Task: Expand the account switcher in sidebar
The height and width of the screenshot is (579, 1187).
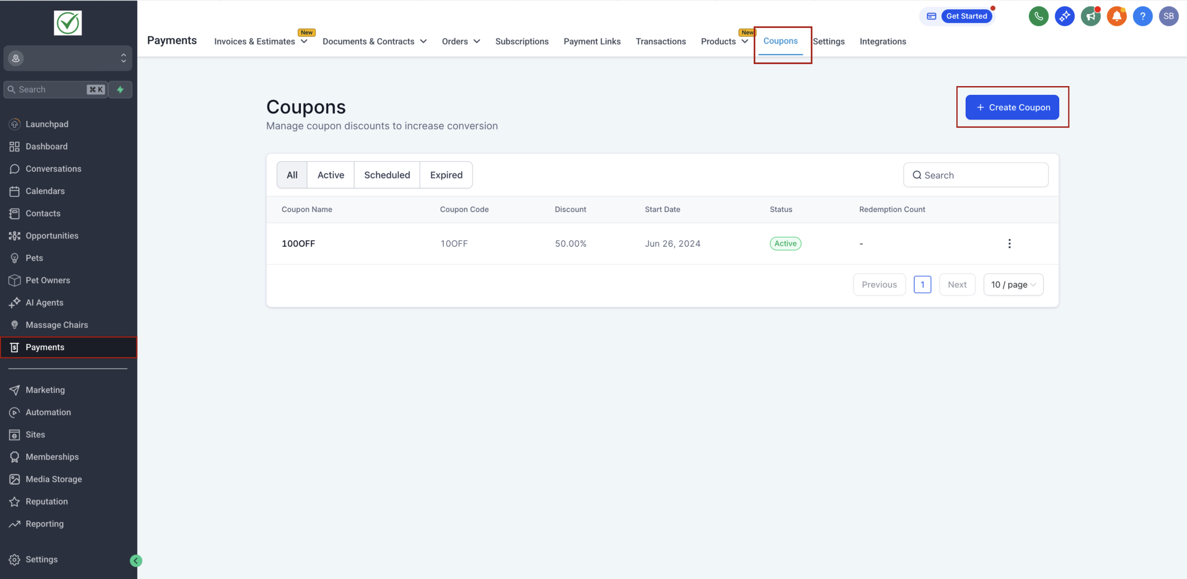Action: (x=68, y=58)
